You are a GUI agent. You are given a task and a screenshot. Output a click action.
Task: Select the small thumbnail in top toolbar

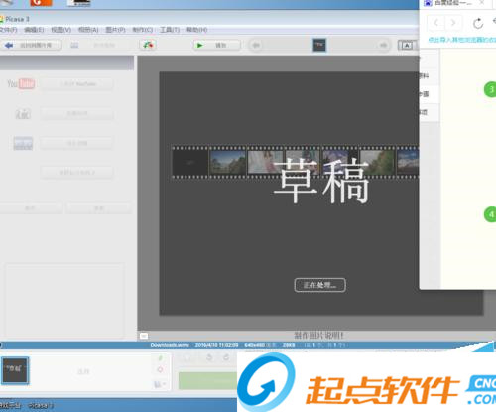(x=319, y=45)
